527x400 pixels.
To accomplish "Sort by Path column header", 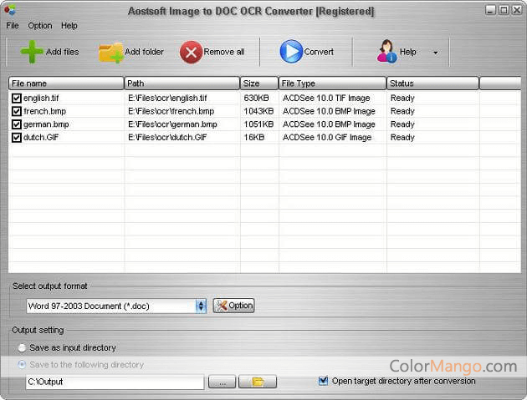I will [x=182, y=84].
